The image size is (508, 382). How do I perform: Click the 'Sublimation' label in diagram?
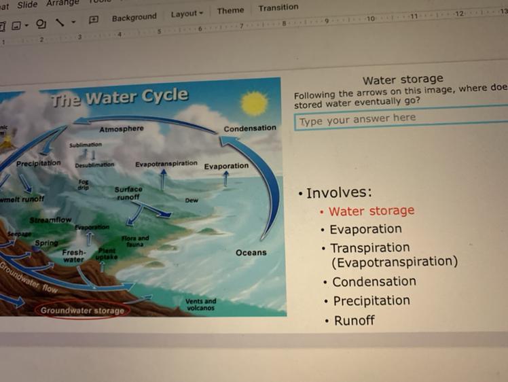86,145
